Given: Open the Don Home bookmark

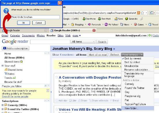Looking at the screenshot, I should (x=89, y=19).
